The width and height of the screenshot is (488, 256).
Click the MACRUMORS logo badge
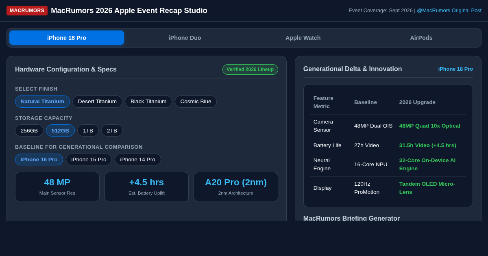tap(27, 11)
